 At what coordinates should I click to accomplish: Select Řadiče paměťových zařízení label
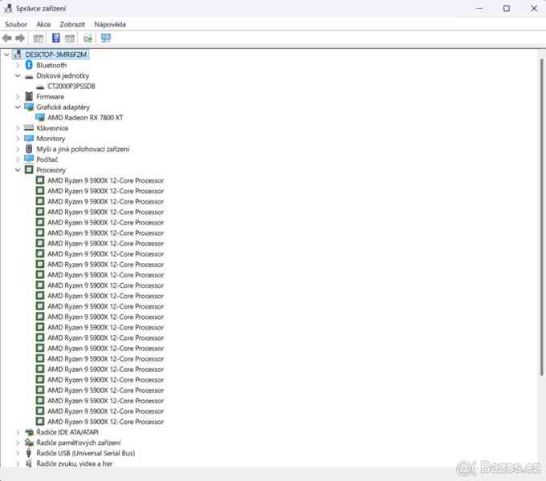[79, 443]
